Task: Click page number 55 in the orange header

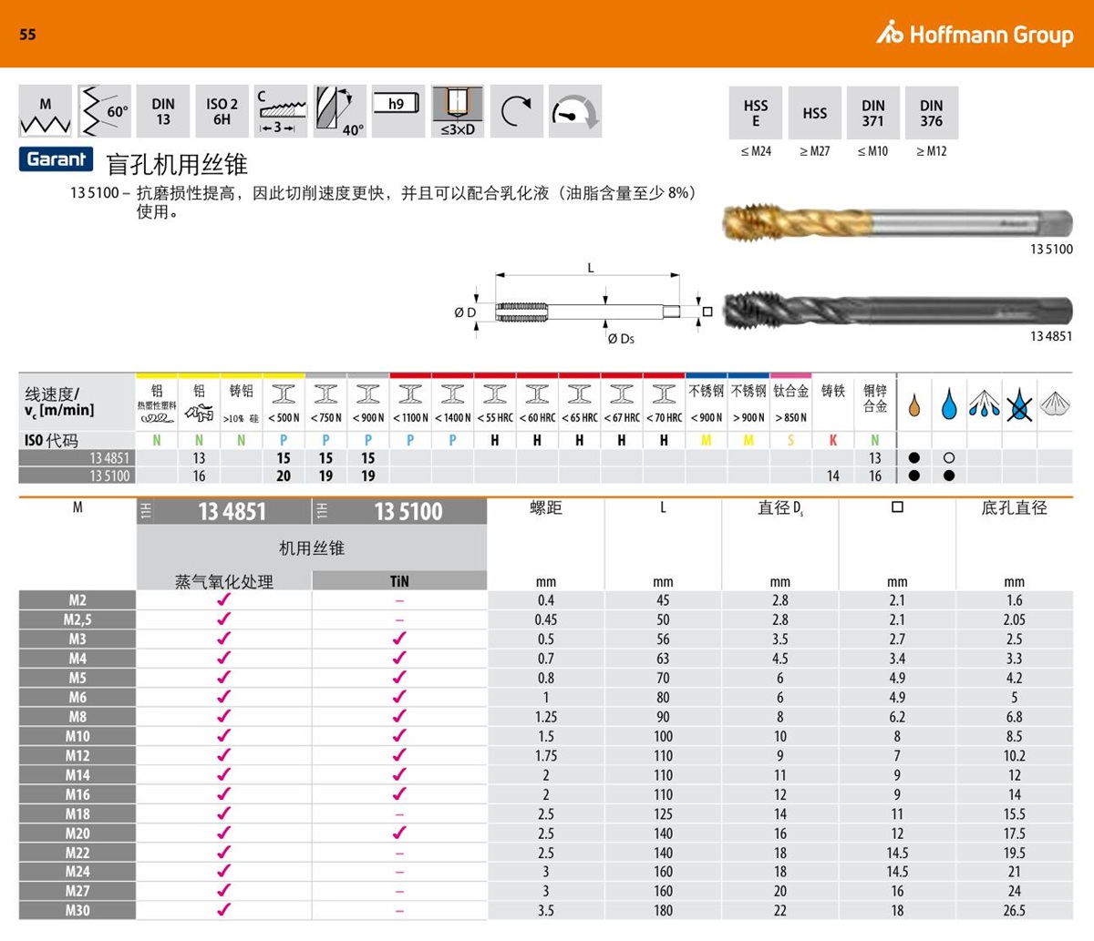Action: pyautogui.click(x=28, y=35)
